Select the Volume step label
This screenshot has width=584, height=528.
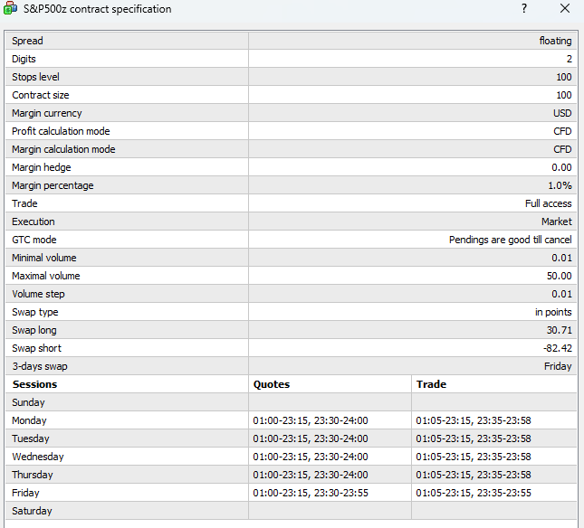38,294
